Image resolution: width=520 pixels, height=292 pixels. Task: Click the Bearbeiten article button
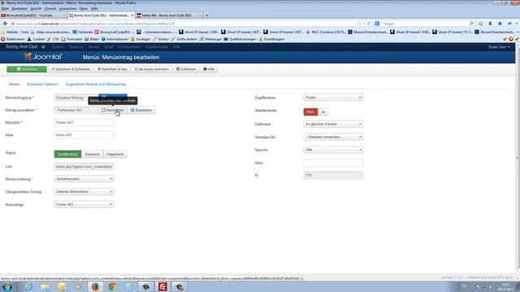tap(141, 110)
